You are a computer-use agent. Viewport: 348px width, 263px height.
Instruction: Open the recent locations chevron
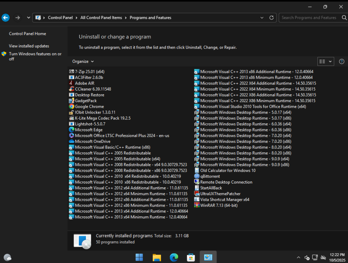[x=29, y=18]
